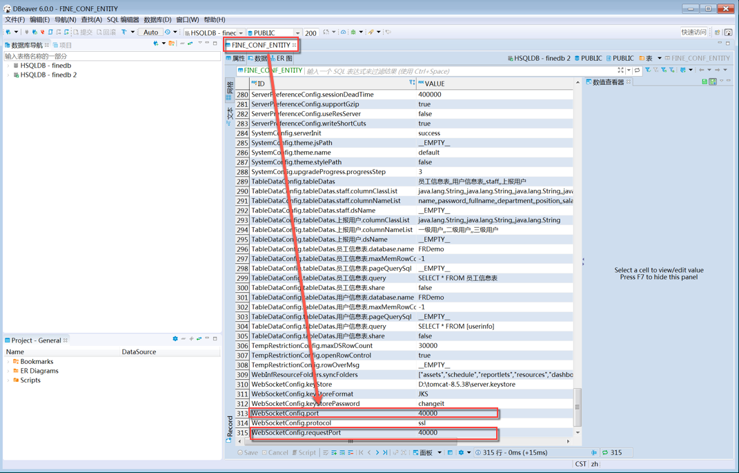The width and height of the screenshot is (739, 473).
Task: Close the 数值查看器 value viewer panel
Action: [629, 82]
